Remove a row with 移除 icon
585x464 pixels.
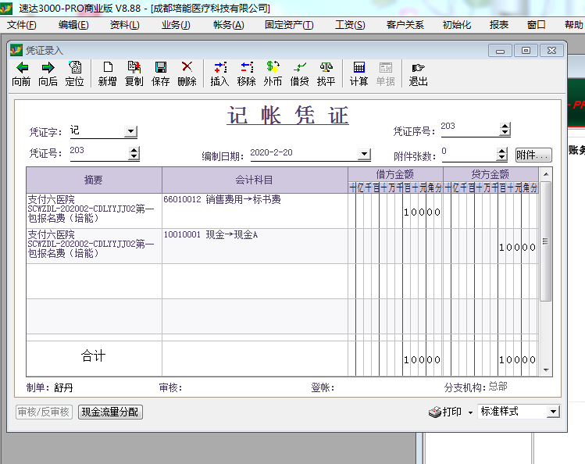coord(247,67)
